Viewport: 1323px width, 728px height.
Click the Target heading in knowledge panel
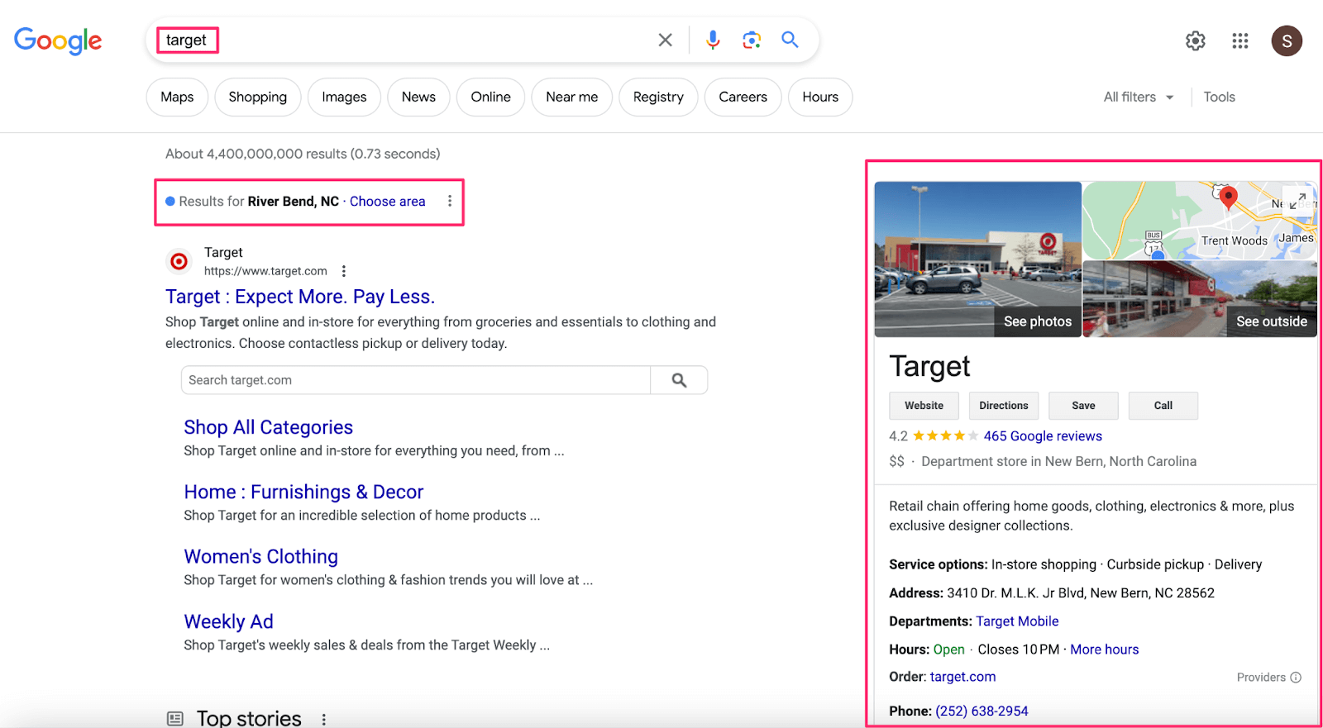(x=929, y=366)
